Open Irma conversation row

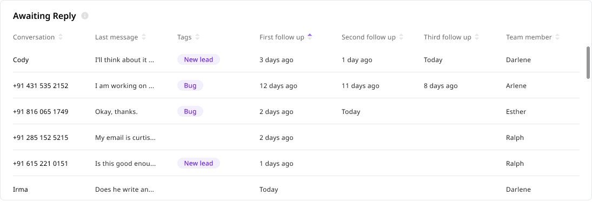click(296, 189)
